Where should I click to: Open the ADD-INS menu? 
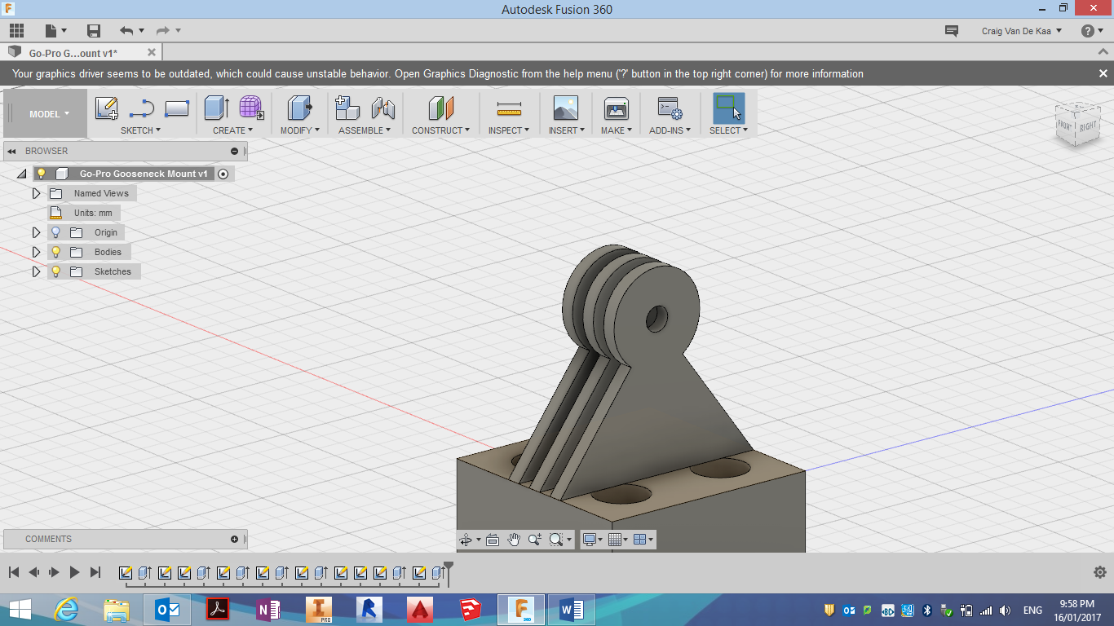pos(670,130)
